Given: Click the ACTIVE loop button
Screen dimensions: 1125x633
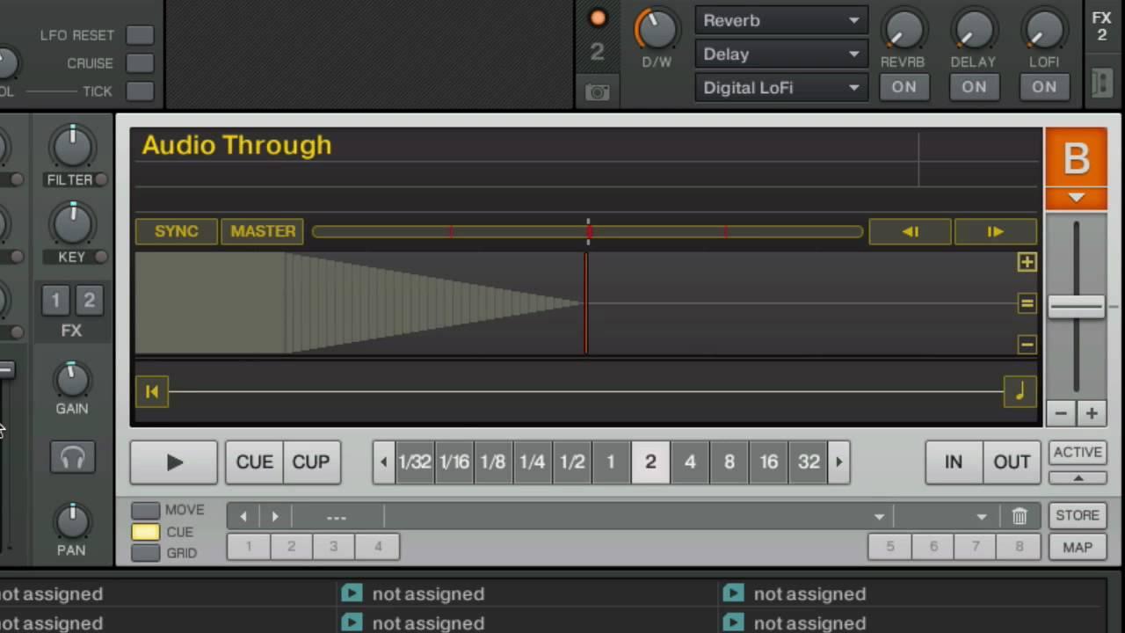Looking at the screenshot, I should coord(1078,452).
